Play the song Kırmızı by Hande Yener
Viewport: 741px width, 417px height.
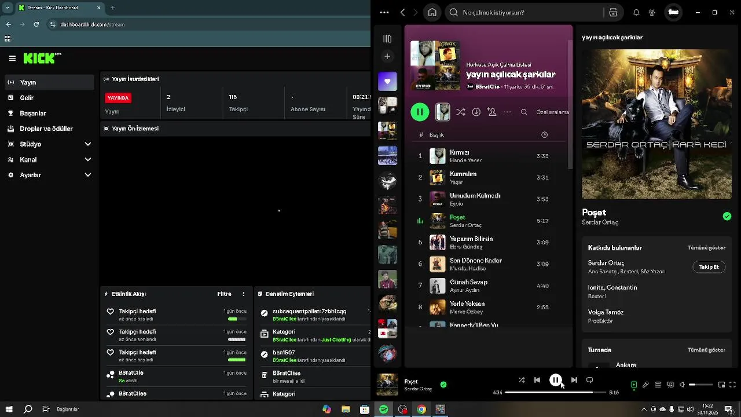pos(488,156)
